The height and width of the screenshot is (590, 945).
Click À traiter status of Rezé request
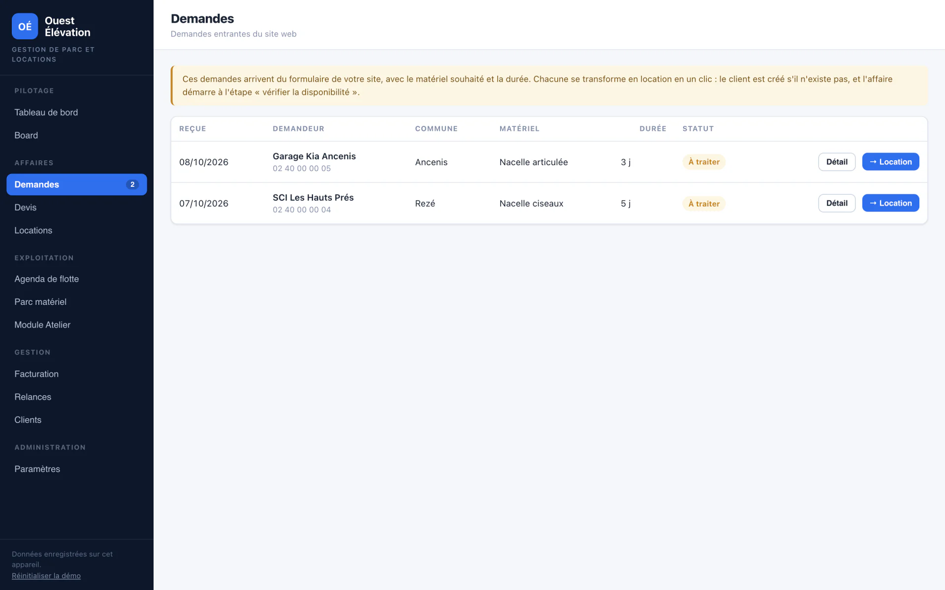704,204
